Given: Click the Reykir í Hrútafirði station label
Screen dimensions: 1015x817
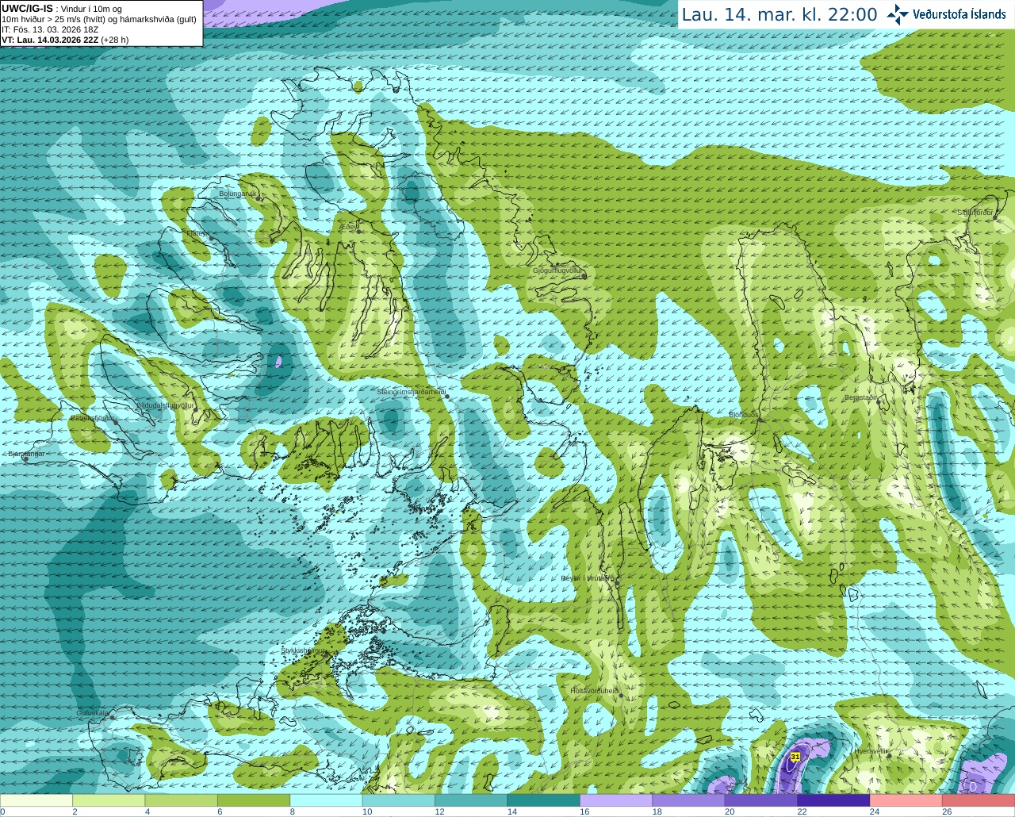Looking at the screenshot, I should [588, 578].
